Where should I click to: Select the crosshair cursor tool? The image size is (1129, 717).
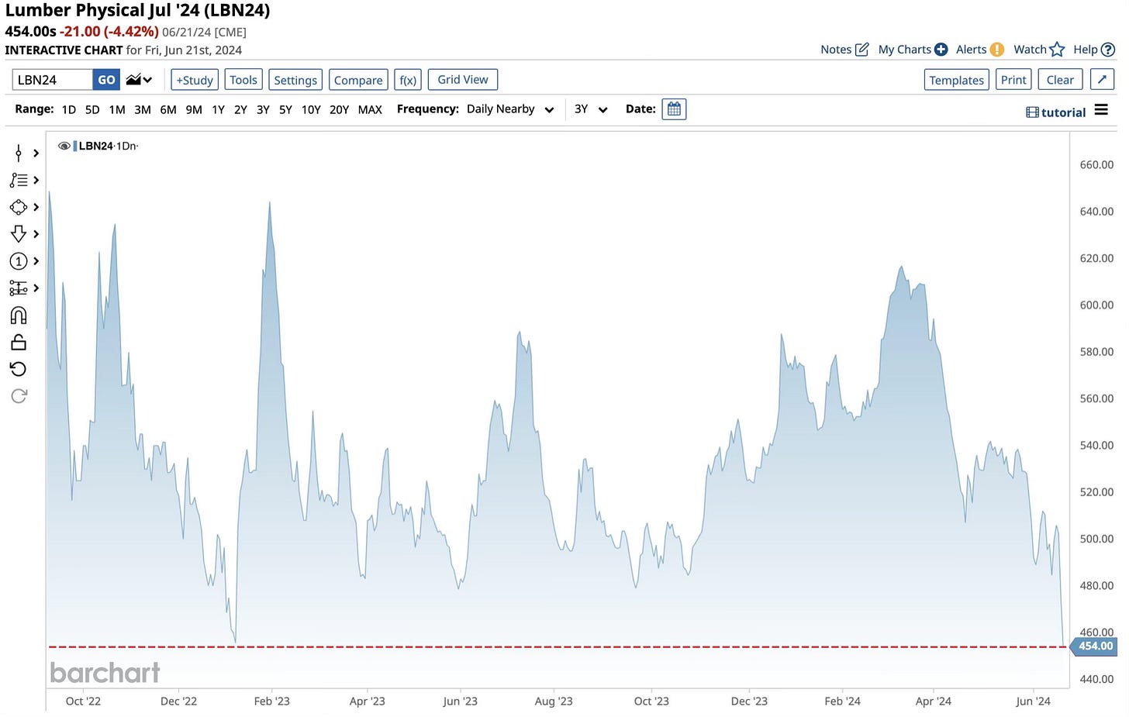19,153
